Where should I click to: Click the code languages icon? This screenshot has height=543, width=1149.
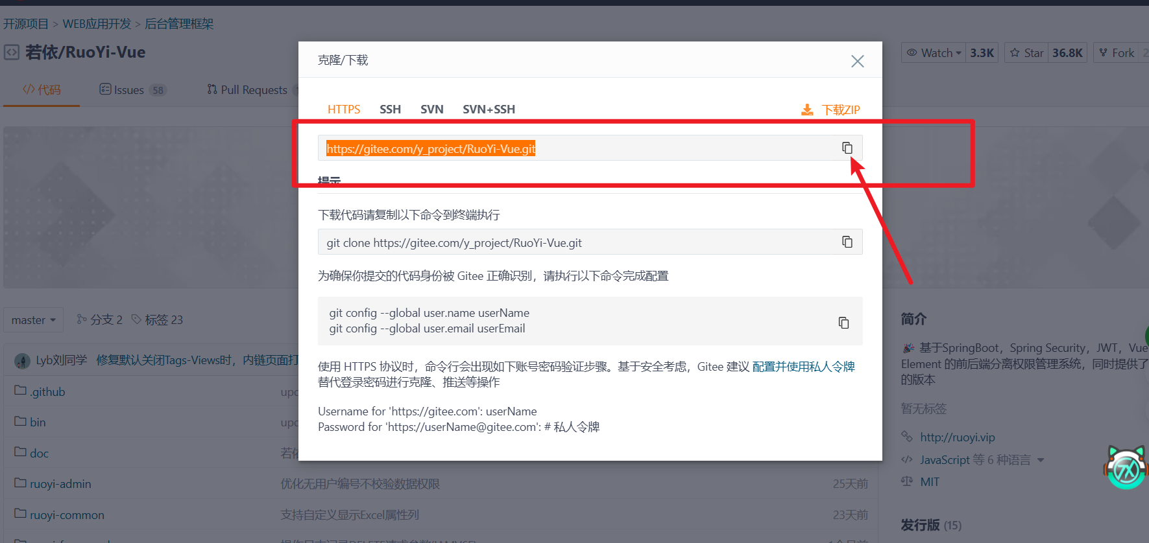point(907,459)
